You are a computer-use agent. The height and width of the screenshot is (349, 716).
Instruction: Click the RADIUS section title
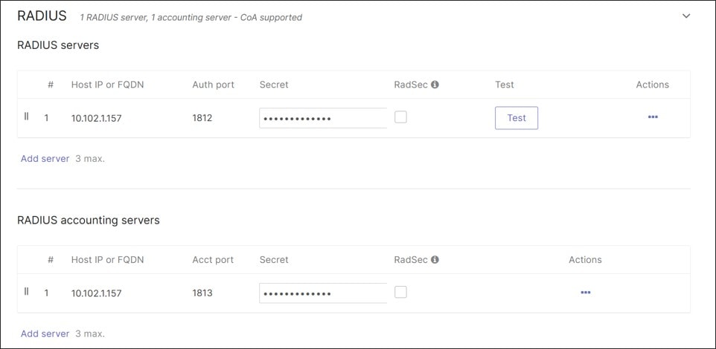point(42,16)
